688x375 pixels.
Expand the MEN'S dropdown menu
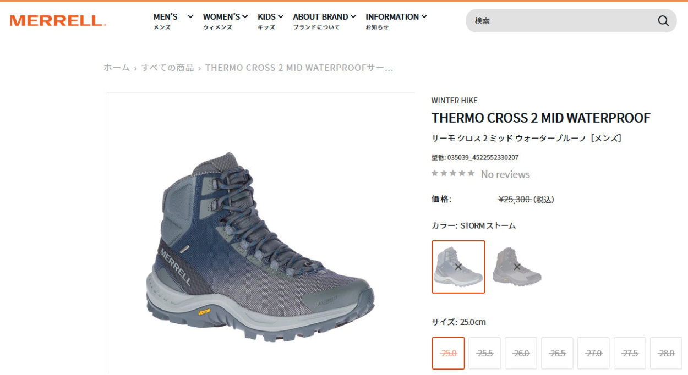173,21
